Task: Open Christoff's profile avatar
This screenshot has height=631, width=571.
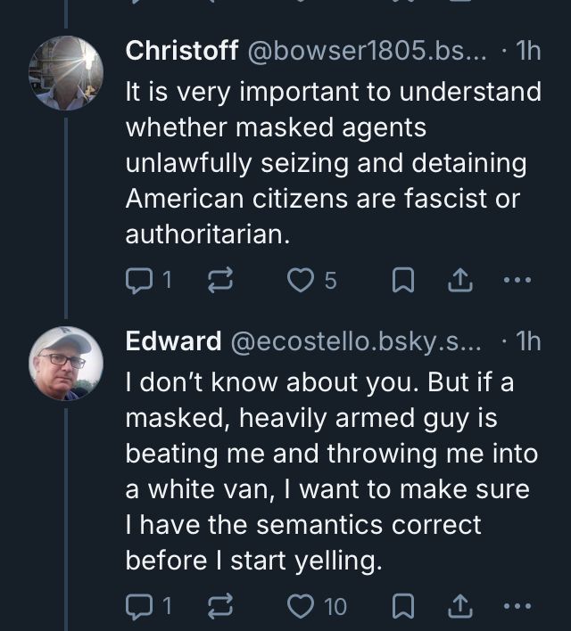Action: (x=66, y=73)
